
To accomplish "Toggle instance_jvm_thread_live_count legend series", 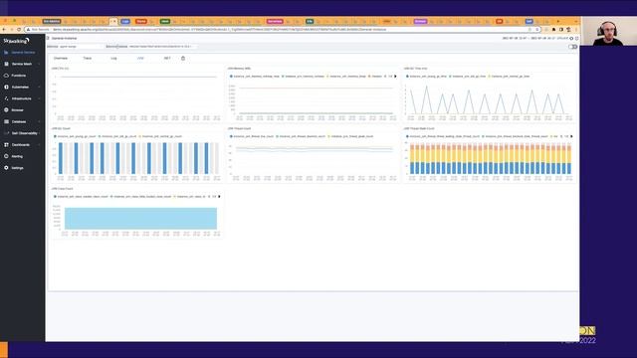I will pos(252,136).
